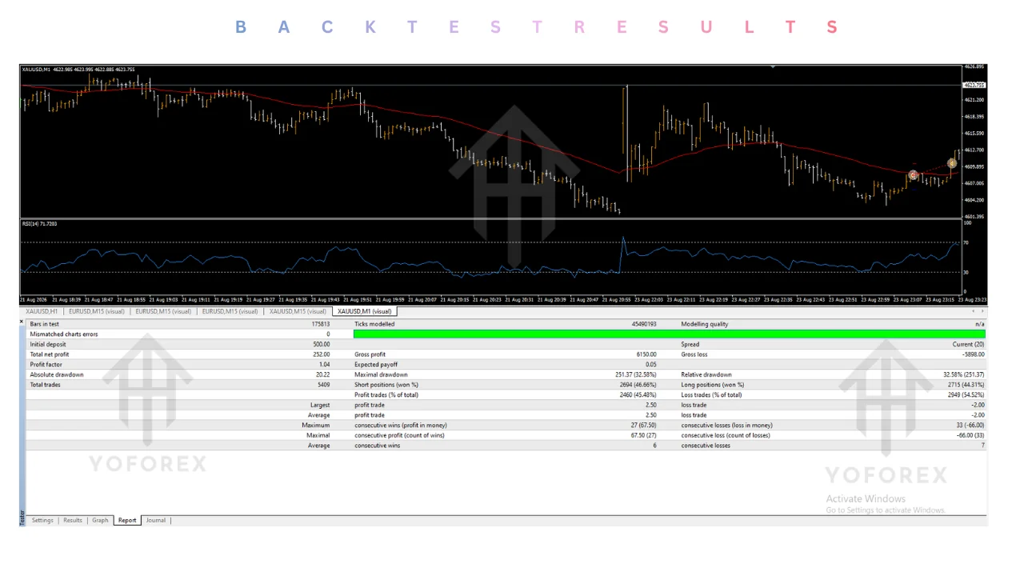Click the Profit factor value 1.04
The image size is (1024, 576).
point(324,364)
